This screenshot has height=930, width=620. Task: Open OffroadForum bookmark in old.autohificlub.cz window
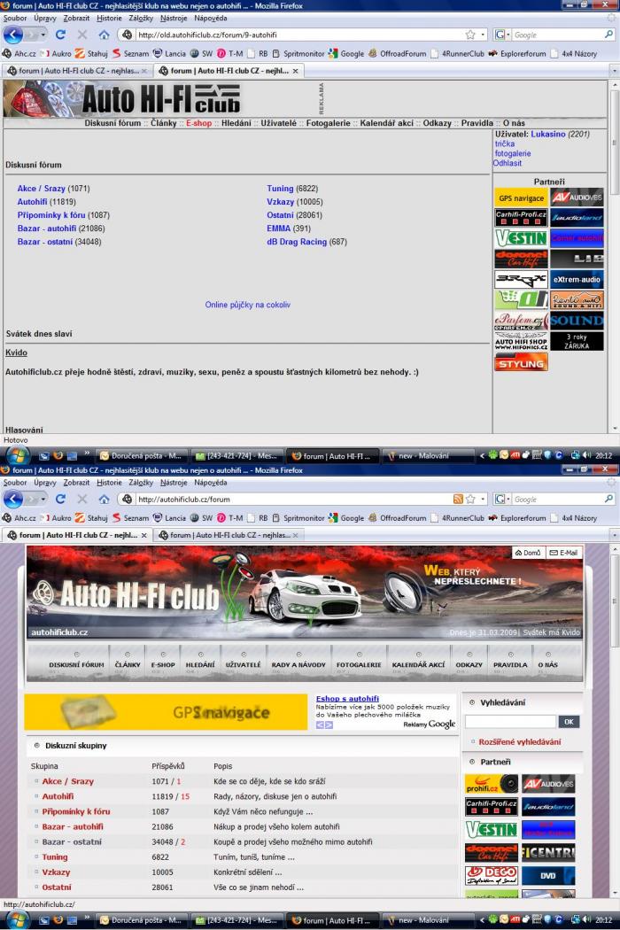[x=398, y=53]
